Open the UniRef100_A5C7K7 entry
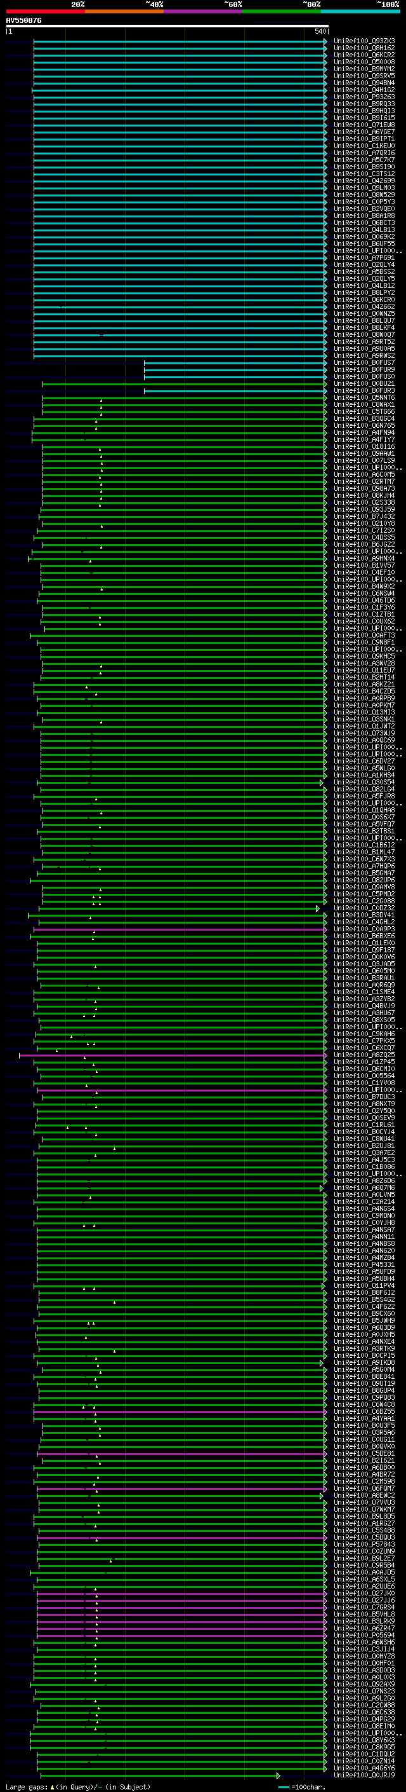The height and width of the screenshot is (1792, 406). pyautogui.click(x=364, y=160)
